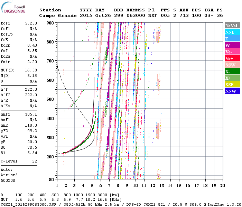This screenshot has width=242, height=207.
Task: Select the NNE cyan legend swatch
Action: [232, 32]
